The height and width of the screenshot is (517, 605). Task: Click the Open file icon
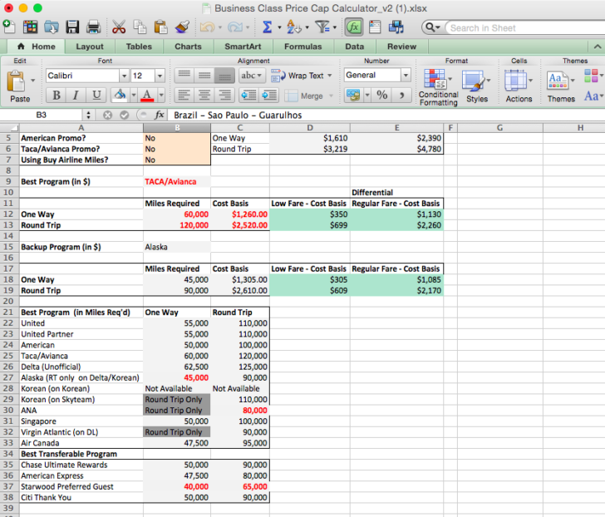tap(51, 27)
